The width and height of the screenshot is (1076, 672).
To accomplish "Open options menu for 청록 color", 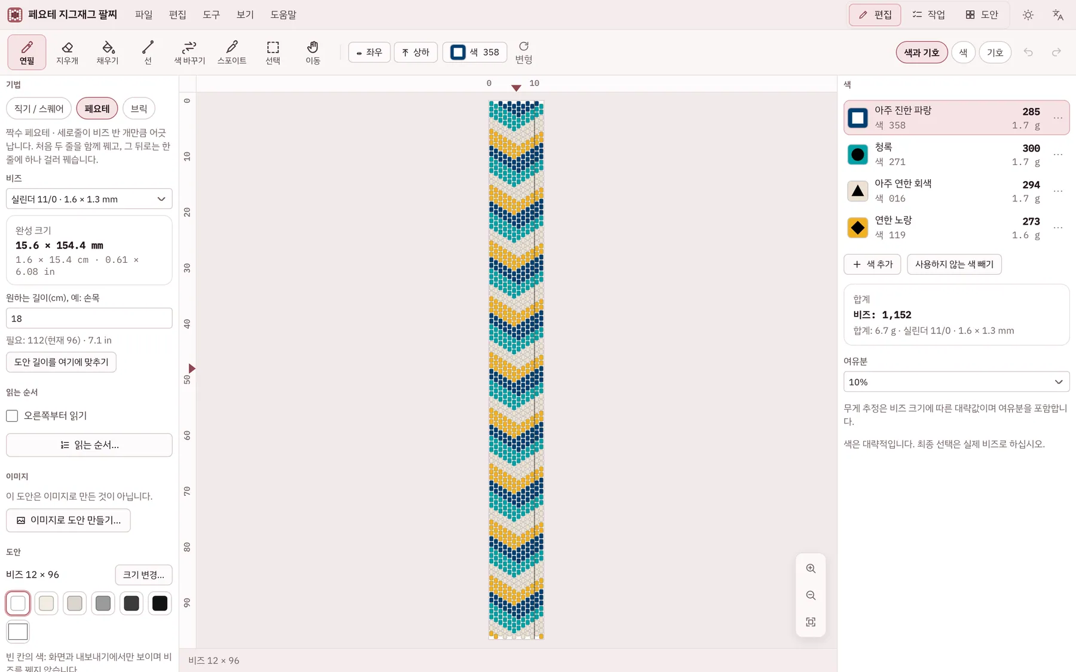I will (1057, 154).
